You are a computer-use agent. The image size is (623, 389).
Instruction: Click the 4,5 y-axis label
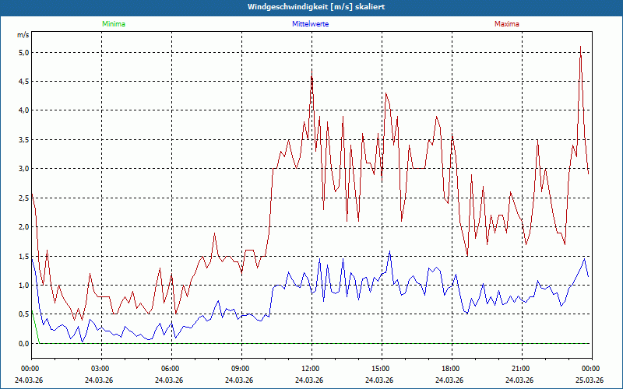[x=23, y=82]
